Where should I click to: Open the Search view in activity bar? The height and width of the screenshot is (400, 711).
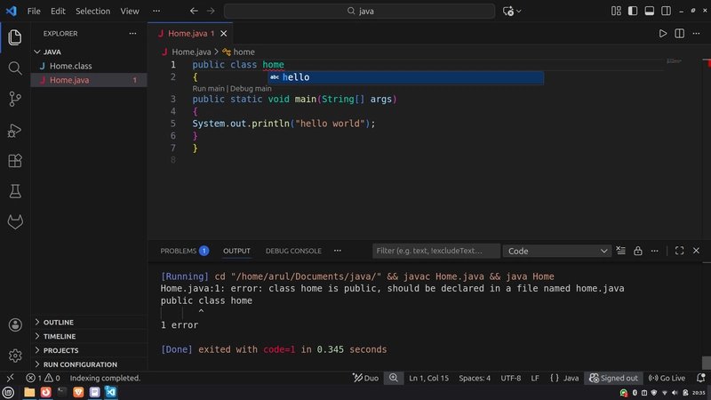[x=15, y=68]
